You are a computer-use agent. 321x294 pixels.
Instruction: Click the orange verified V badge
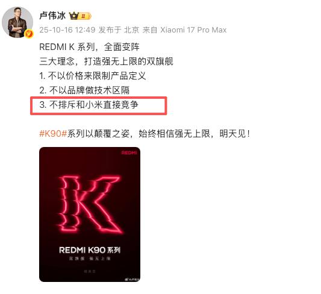coord(29,34)
